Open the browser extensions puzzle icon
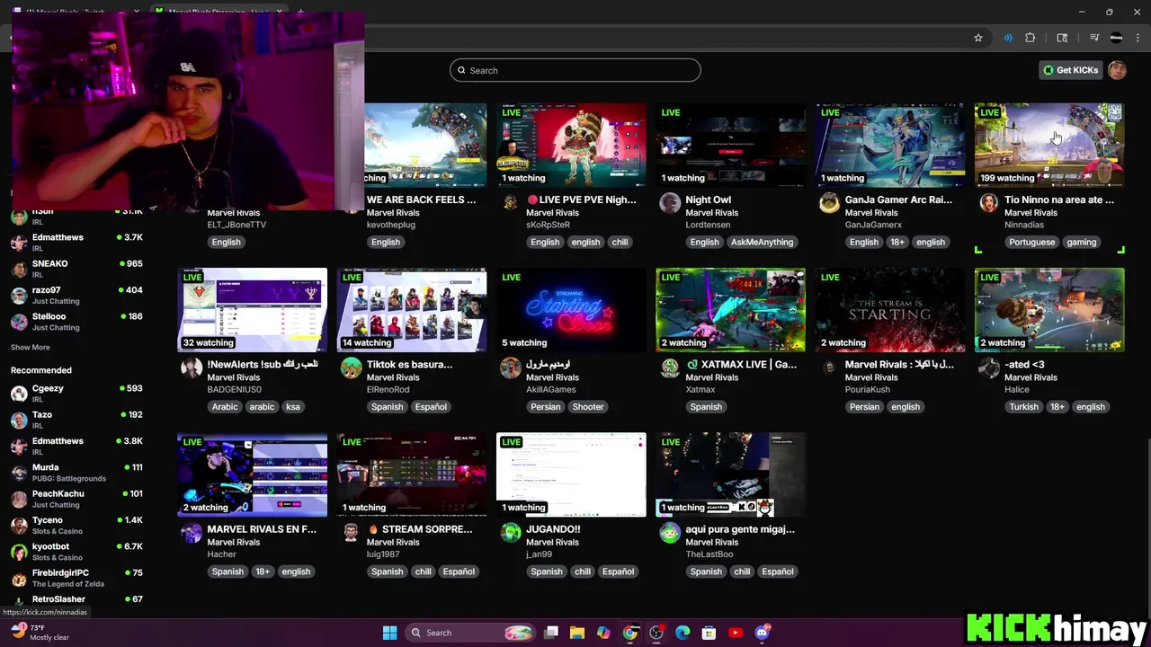 coord(1031,38)
